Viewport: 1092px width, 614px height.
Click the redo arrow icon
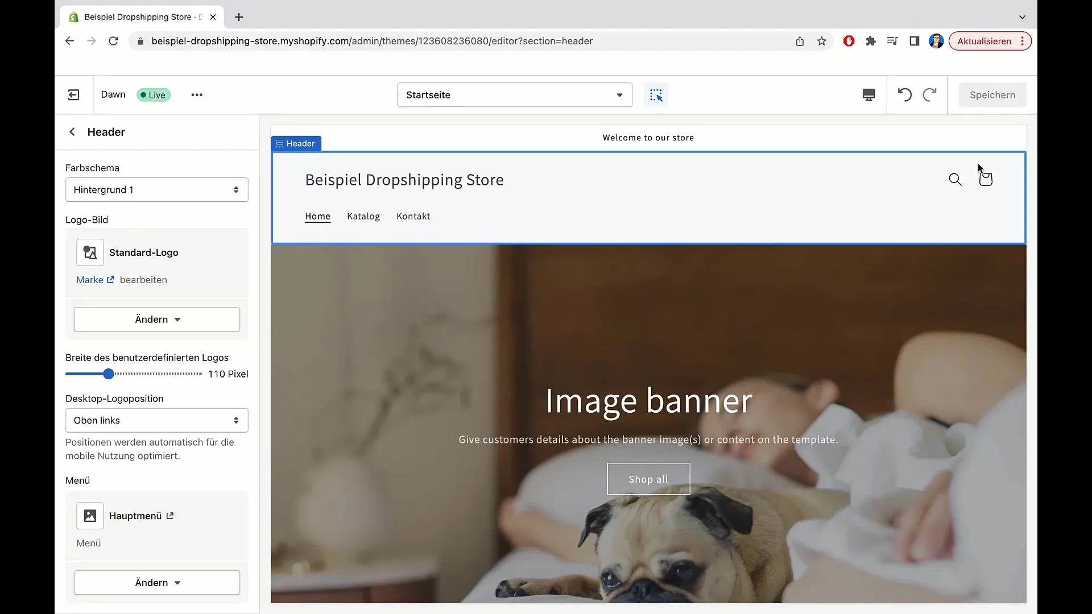929,94
